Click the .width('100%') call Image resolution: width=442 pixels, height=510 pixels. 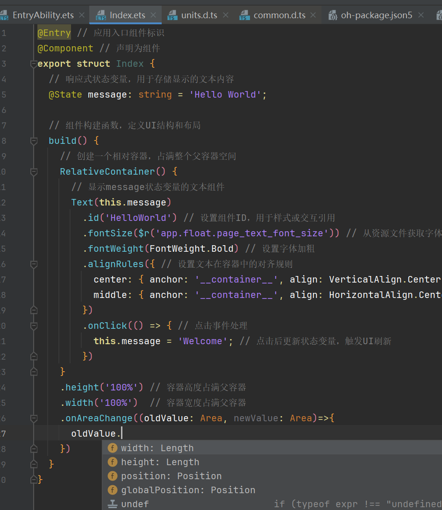(99, 403)
